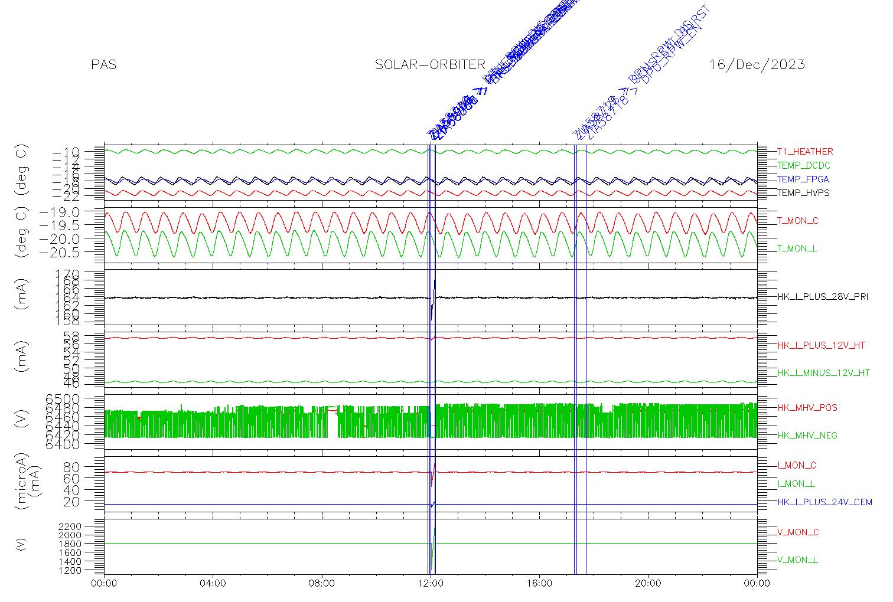The image size is (893, 602).
Task: Click the T_MON_L legend label
Action: (797, 248)
